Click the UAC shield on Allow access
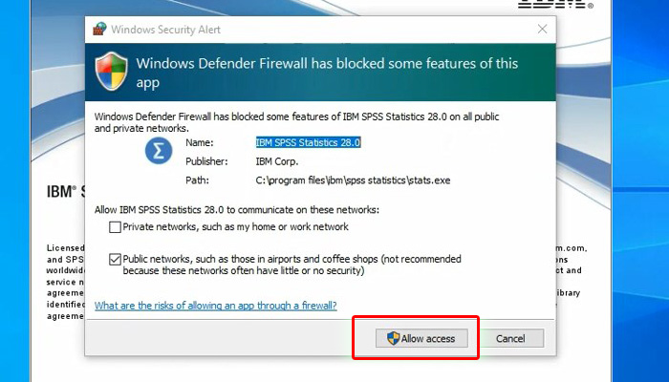This screenshot has width=669, height=382. point(393,338)
